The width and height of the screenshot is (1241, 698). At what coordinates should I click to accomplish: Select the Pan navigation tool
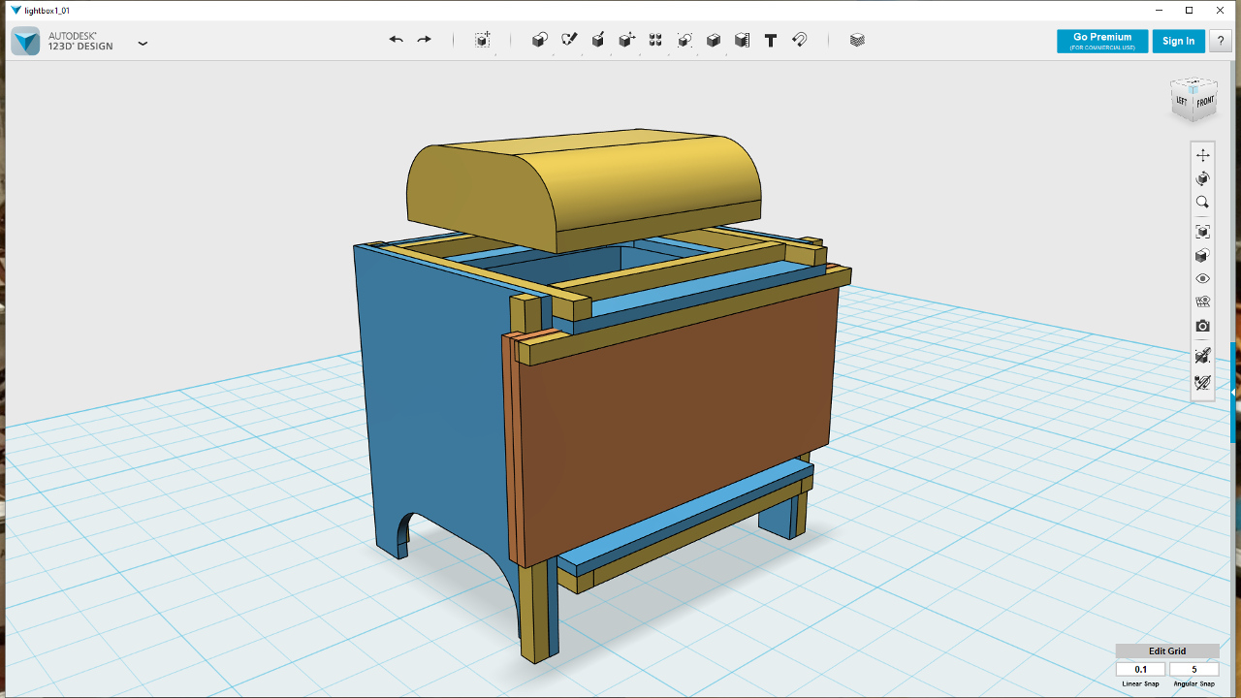1203,155
